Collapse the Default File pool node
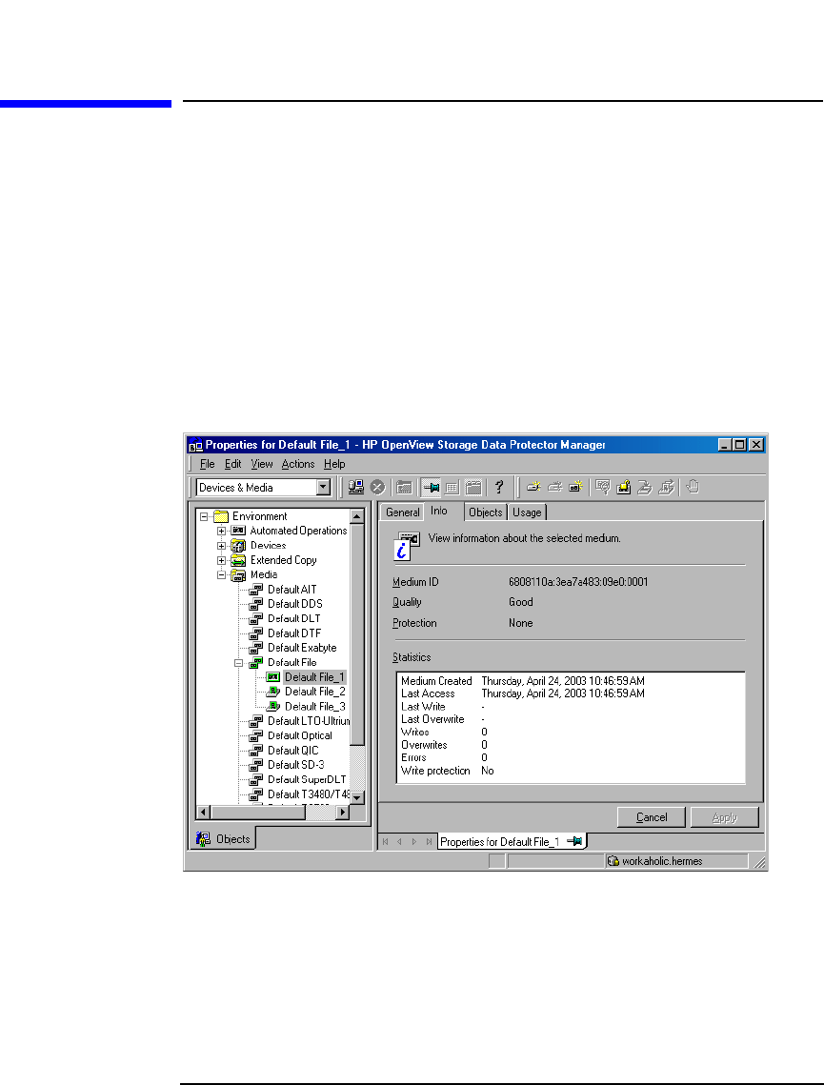Viewport: 824px width, 1085px height. (x=239, y=663)
